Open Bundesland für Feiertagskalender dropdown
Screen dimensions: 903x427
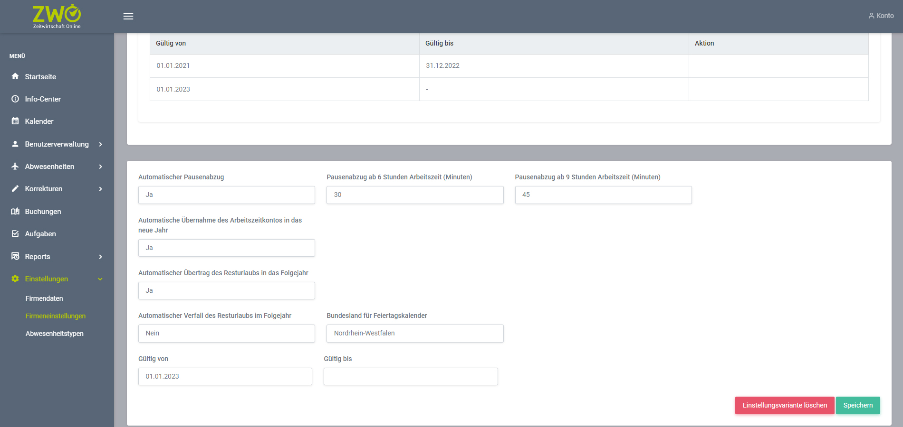tap(415, 334)
